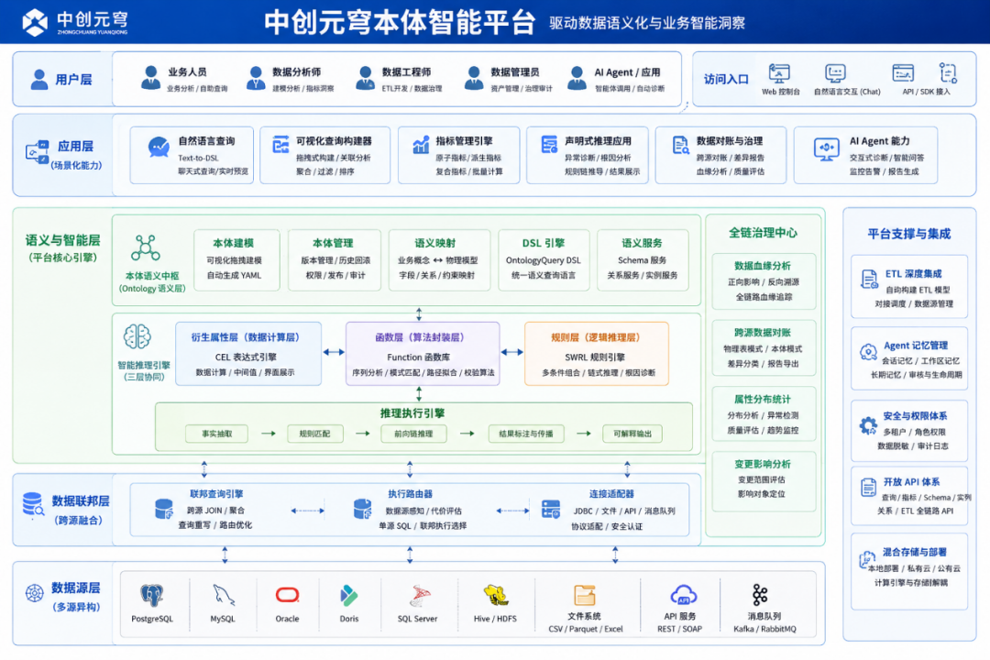
Task: Open the 函数层 (算法封装层) box
Action: tap(423, 354)
